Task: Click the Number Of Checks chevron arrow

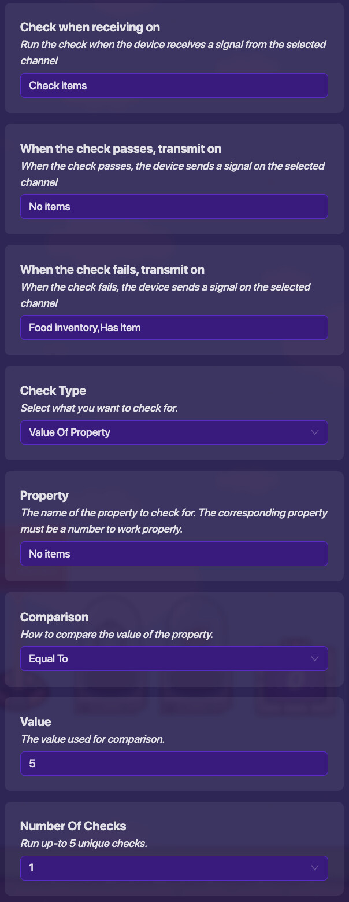Action: [x=315, y=868]
